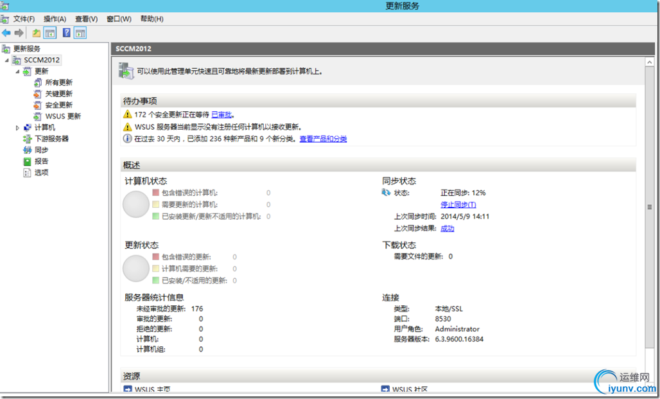Select 所有更新 in the tree
Image resolution: width=660 pixels, height=399 pixels.
point(59,83)
